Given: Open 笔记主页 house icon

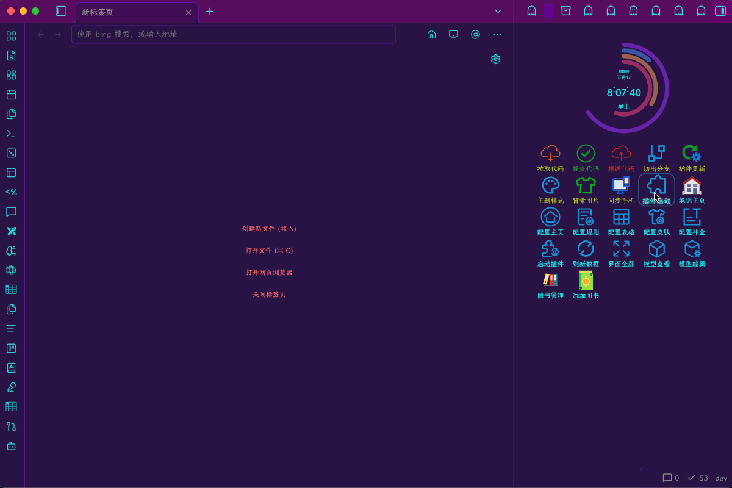Looking at the screenshot, I should (x=692, y=185).
